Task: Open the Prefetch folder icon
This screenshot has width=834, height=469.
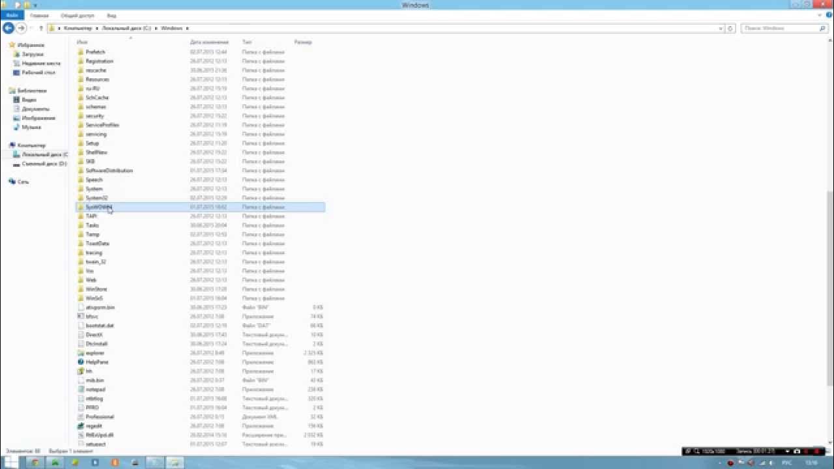Action: click(81, 51)
